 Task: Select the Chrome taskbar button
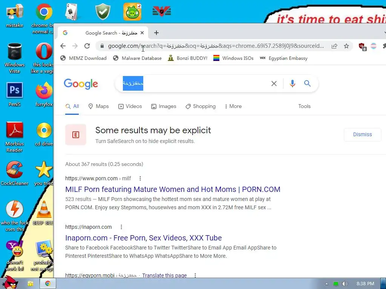48,284
